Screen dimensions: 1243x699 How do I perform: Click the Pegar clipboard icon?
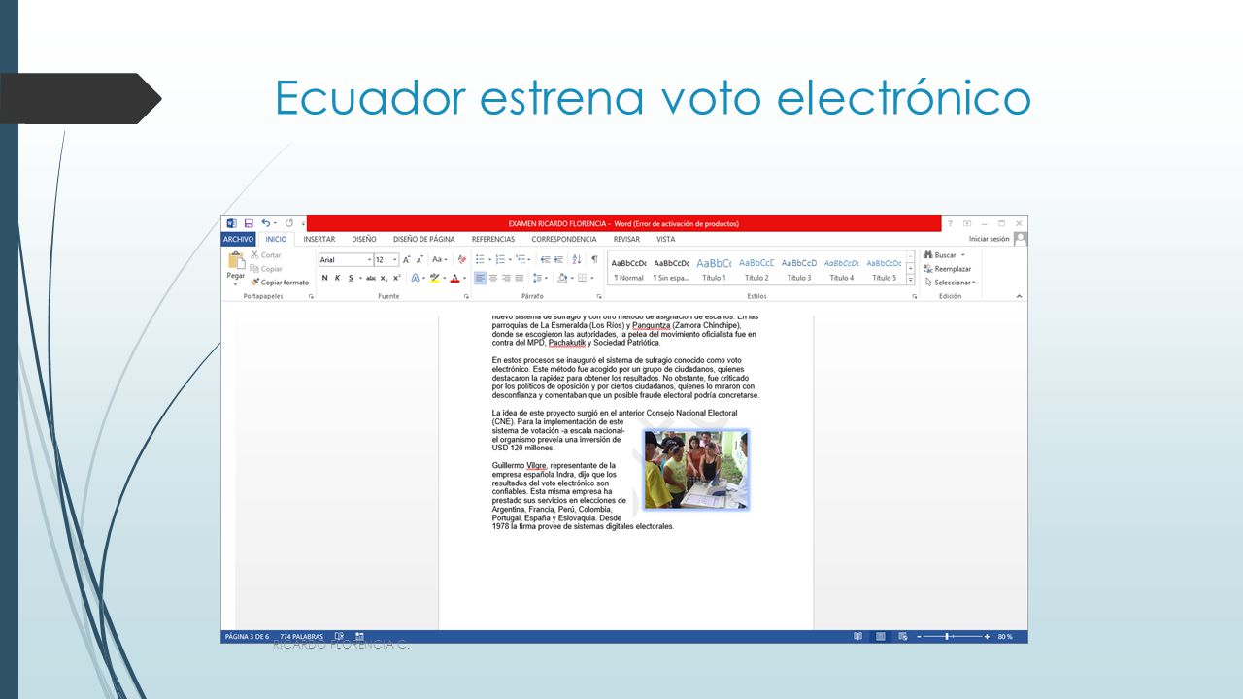[236, 260]
